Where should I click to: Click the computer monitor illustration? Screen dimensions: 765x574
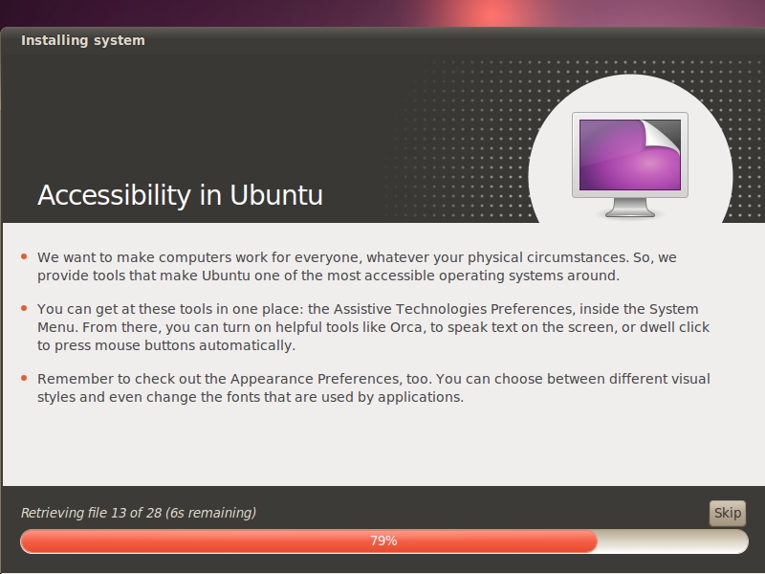(630, 165)
